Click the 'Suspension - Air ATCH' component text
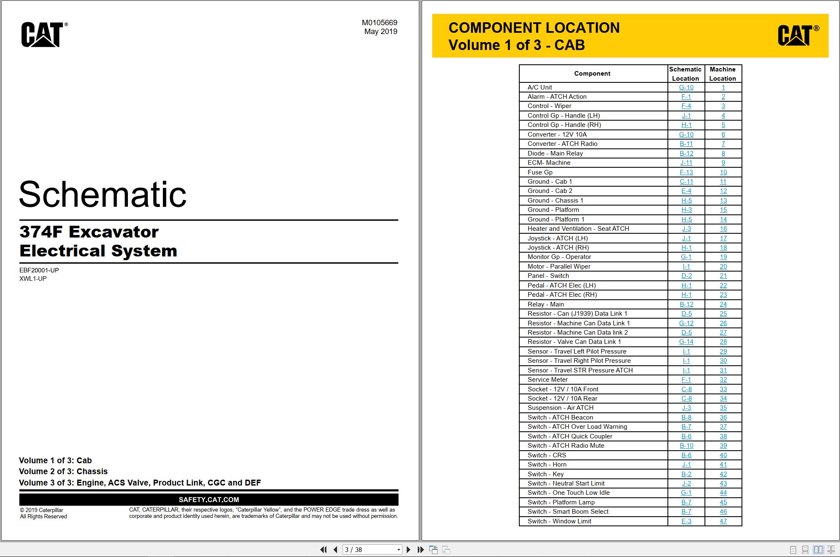 coord(561,408)
